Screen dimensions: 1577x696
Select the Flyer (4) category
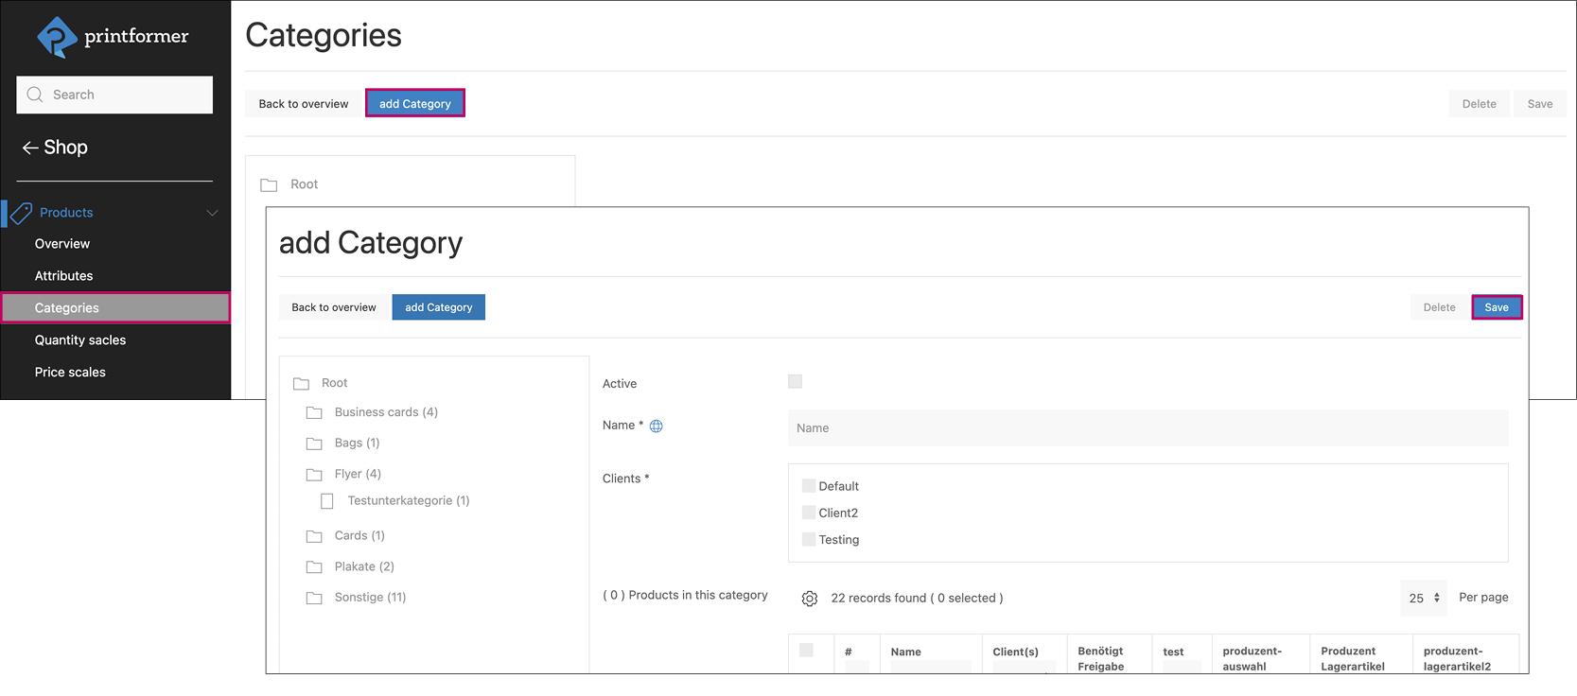coord(358,474)
